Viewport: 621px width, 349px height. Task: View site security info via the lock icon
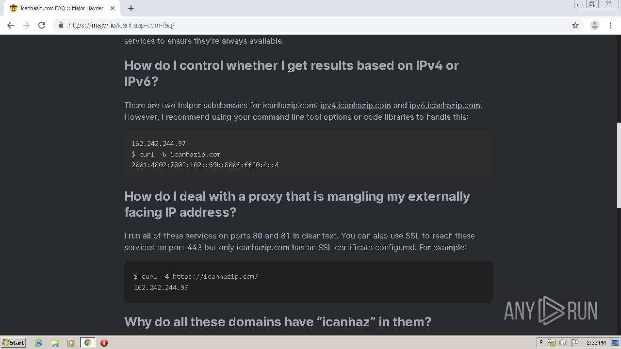coord(61,25)
